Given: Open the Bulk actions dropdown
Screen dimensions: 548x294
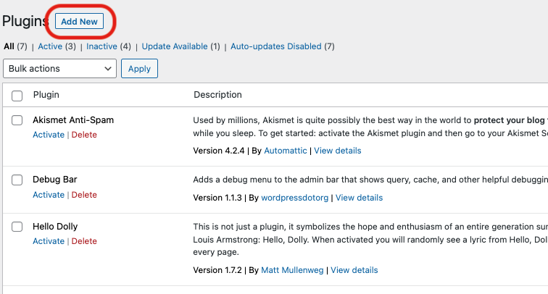Looking at the screenshot, I should click(x=59, y=69).
